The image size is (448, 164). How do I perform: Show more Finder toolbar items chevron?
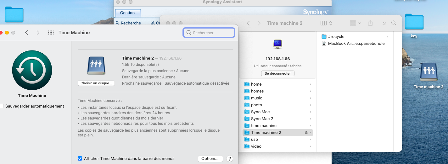384,23
